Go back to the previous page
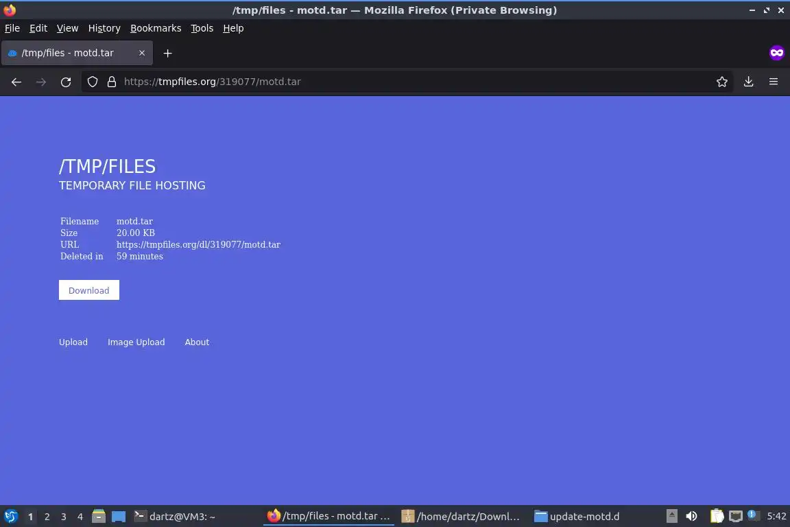This screenshot has height=527, width=790. click(16, 82)
